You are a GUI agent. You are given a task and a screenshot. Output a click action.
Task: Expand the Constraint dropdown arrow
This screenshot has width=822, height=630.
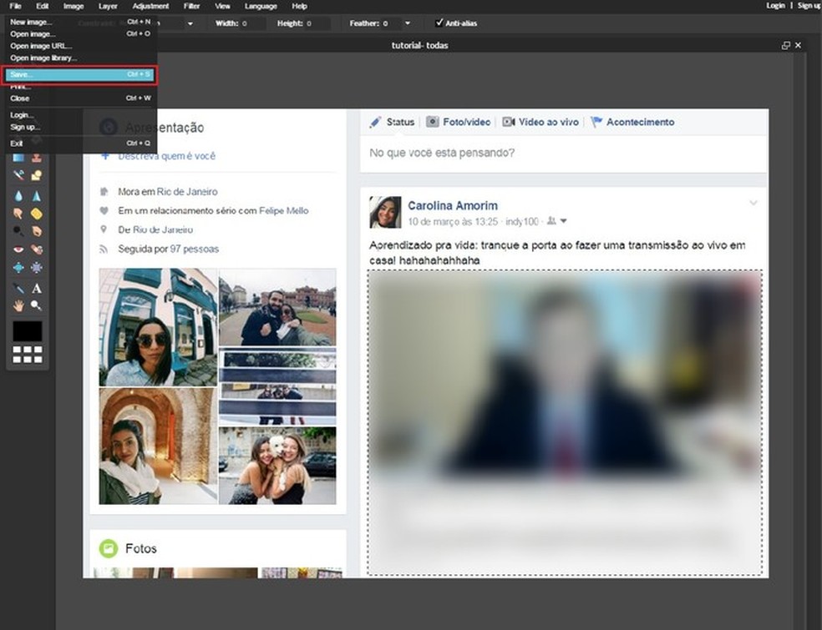190,23
